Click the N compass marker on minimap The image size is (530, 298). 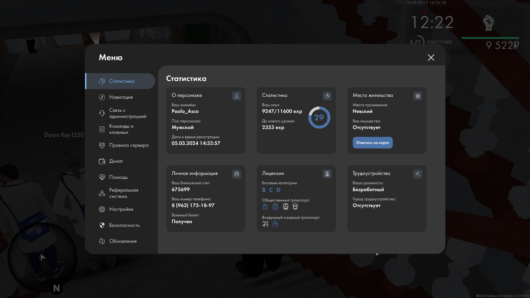(56, 288)
